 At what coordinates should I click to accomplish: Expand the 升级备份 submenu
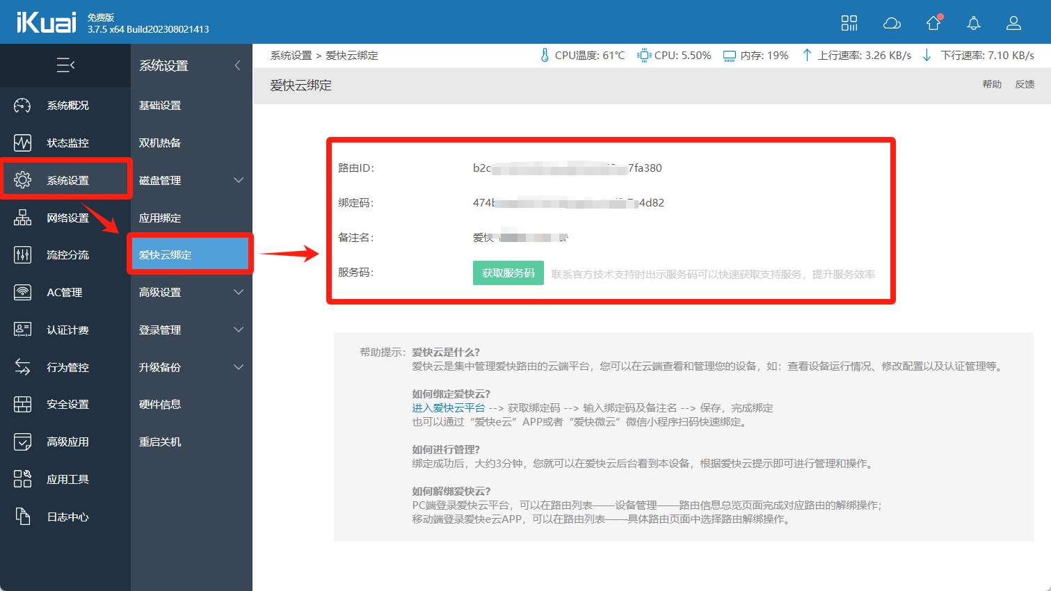[x=239, y=367]
